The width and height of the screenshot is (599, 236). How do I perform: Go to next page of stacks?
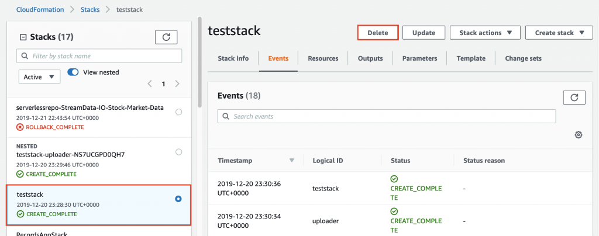pyautogui.click(x=177, y=84)
